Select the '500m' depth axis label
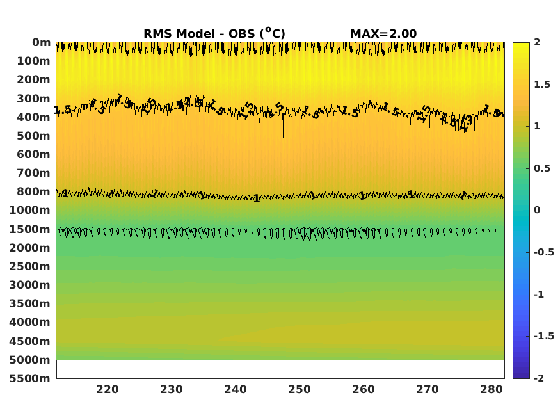The width and height of the screenshot is (560, 420). pyautogui.click(x=33, y=136)
